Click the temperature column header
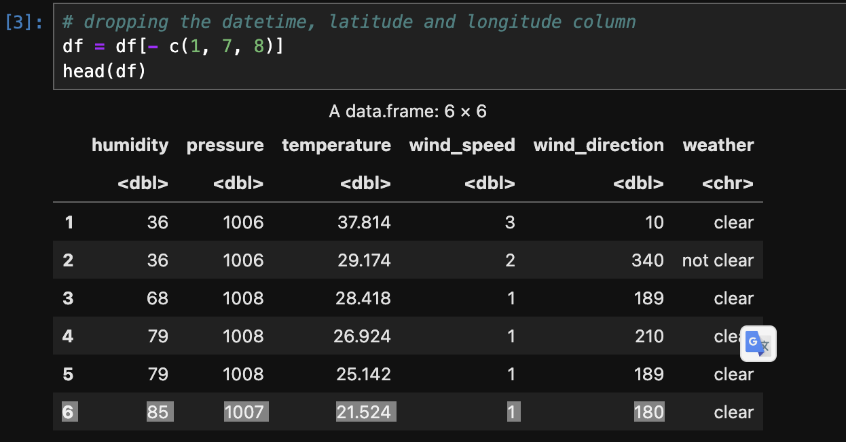The image size is (846, 442). [x=336, y=145]
